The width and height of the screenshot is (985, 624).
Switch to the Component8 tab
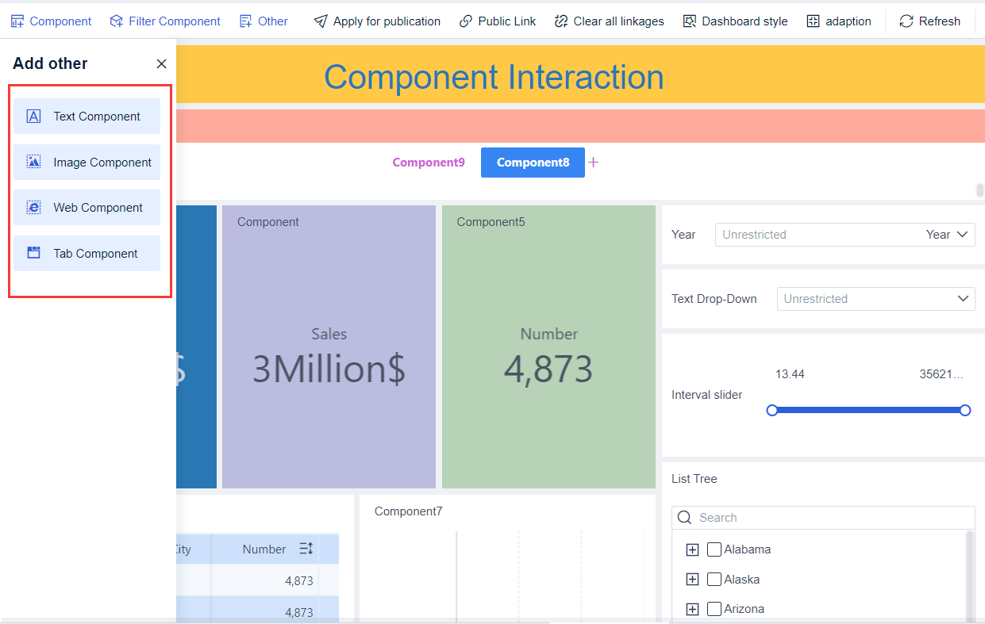[533, 162]
